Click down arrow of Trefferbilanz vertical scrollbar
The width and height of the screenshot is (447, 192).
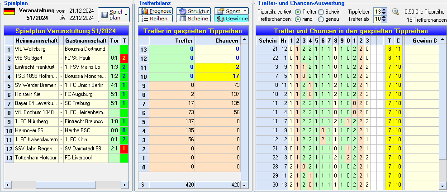[x=244, y=185]
